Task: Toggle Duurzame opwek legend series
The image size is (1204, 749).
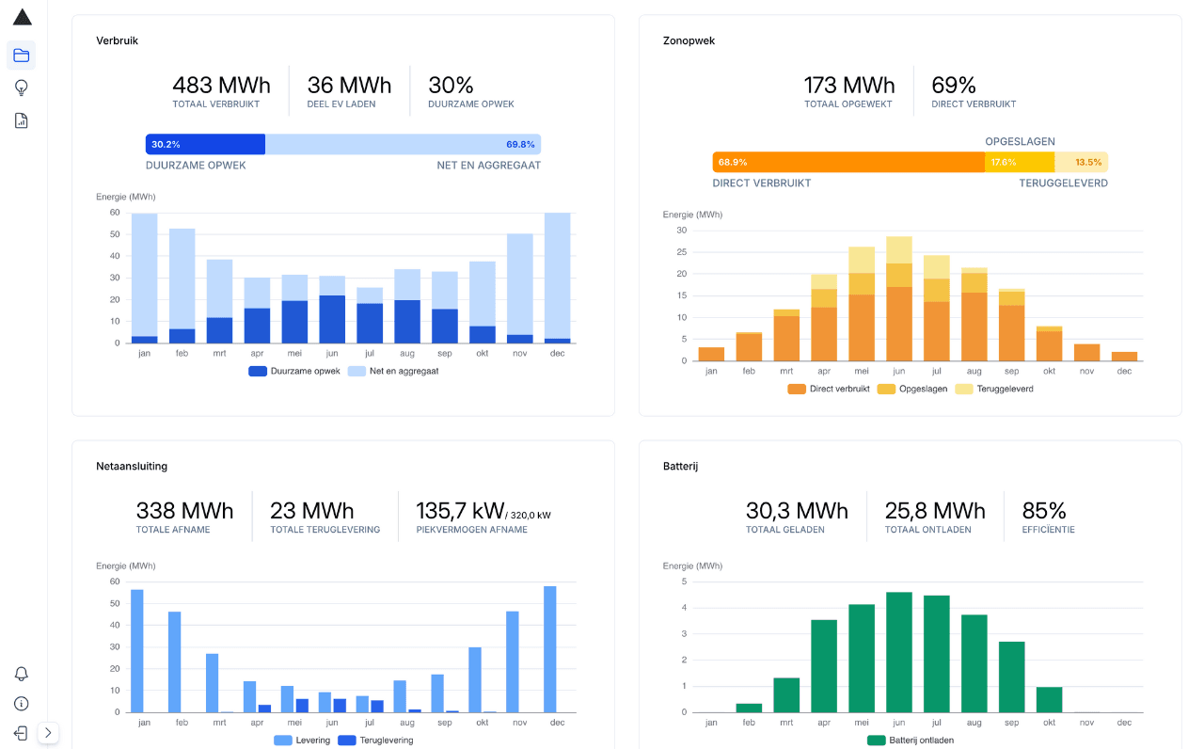Action: (294, 371)
